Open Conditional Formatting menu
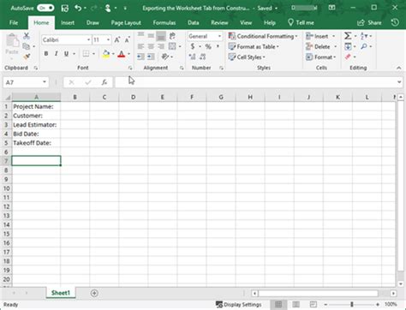Image resolution: width=406 pixels, height=310 pixels. [263, 36]
